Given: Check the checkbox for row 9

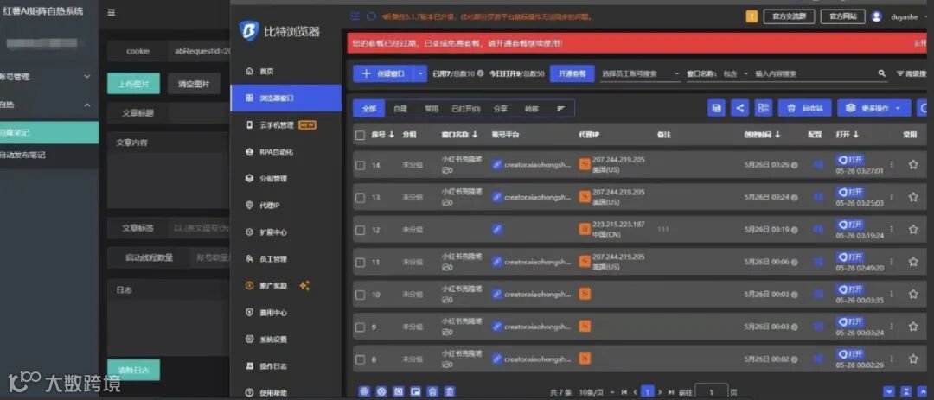Looking at the screenshot, I should pos(360,327).
